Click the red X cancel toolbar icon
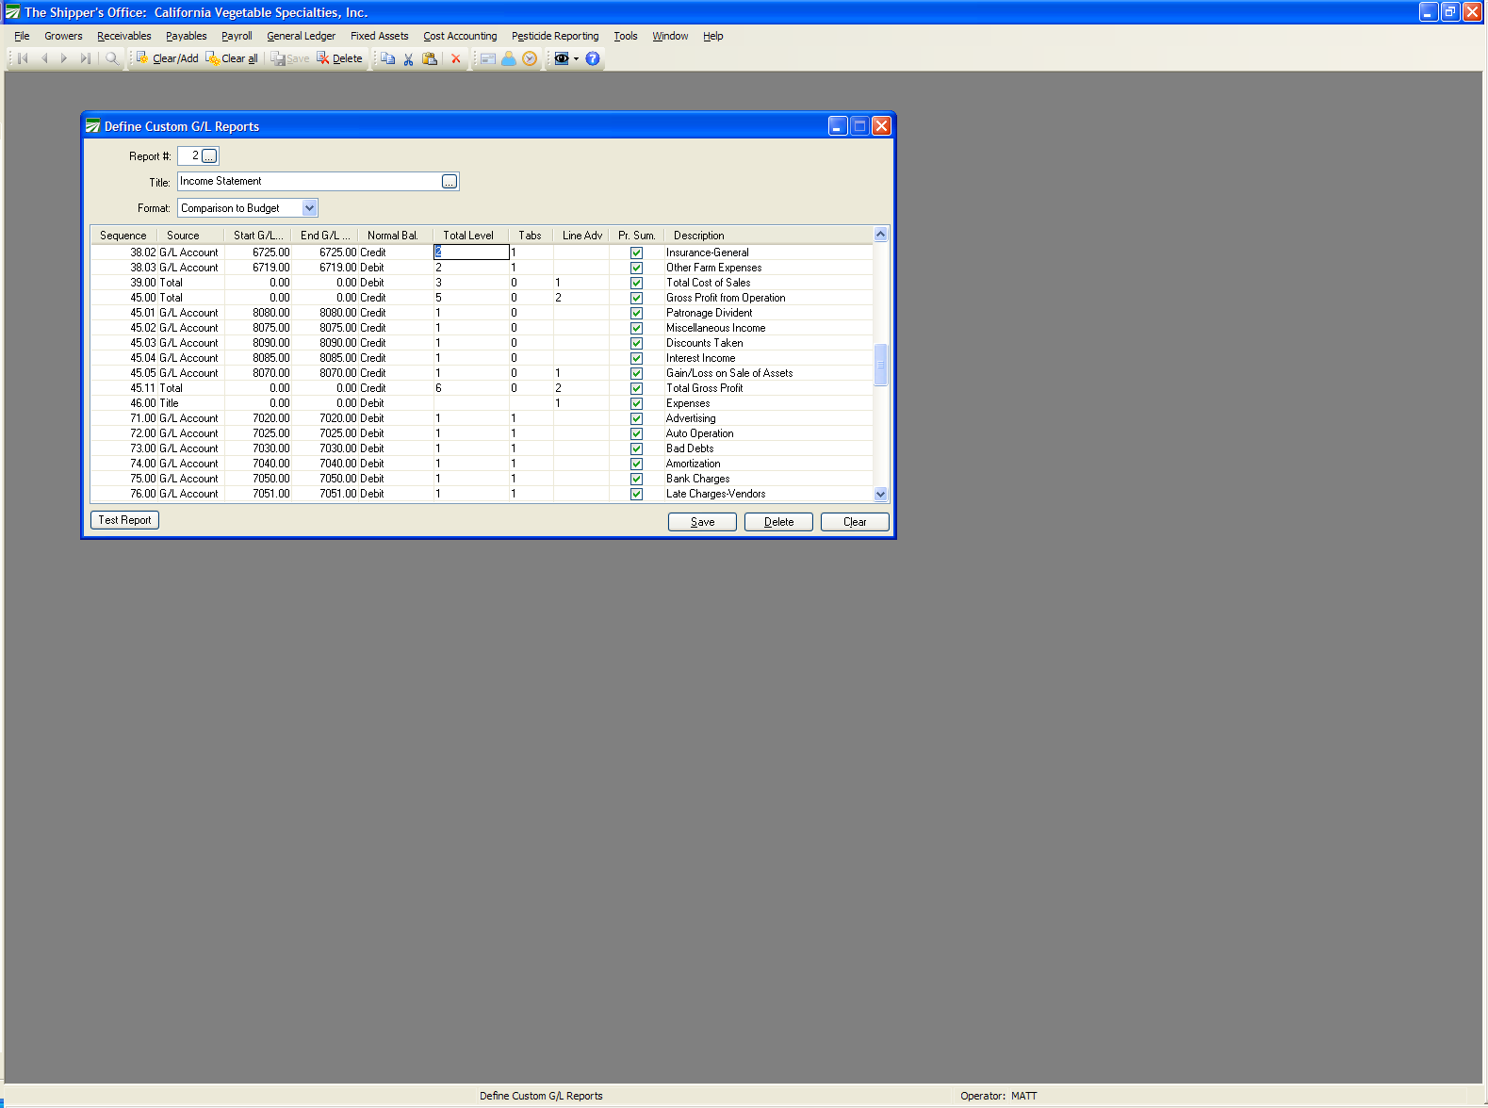Image resolution: width=1488 pixels, height=1108 pixels. tap(456, 58)
